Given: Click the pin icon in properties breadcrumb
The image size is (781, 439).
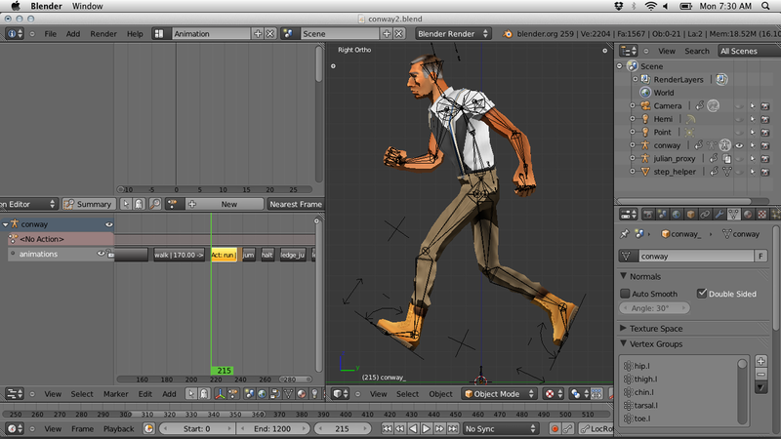Looking at the screenshot, I should point(625,234).
